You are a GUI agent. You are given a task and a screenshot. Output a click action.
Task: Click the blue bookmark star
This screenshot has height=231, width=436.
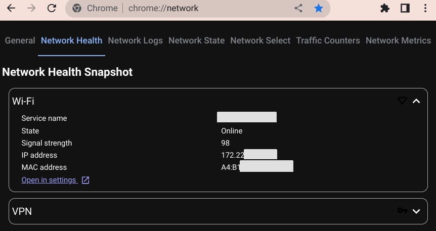(x=318, y=9)
